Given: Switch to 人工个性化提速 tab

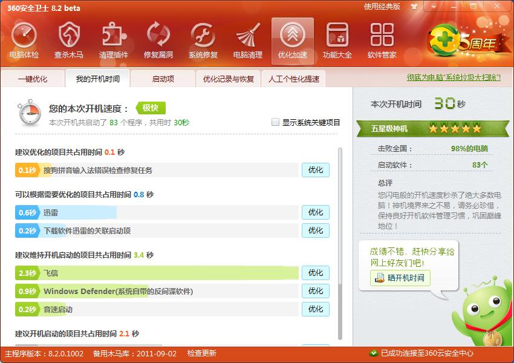Looking at the screenshot, I should pyautogui.click(x=293, y=79).
